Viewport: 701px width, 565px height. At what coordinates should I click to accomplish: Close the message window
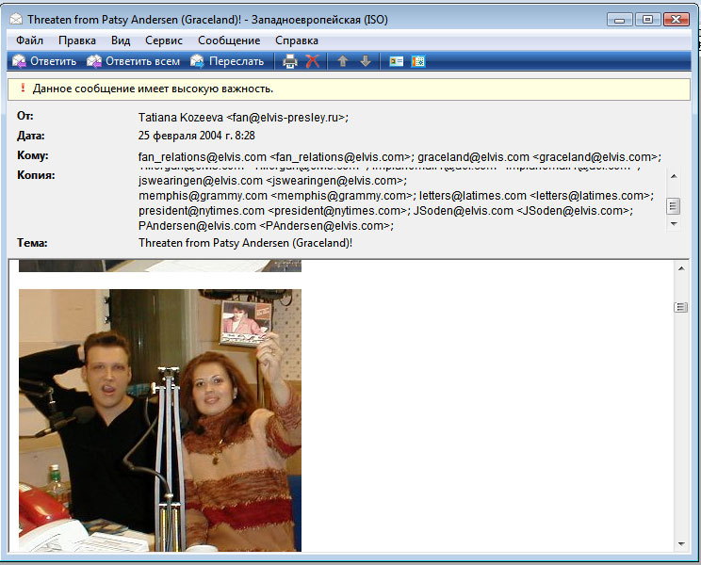676,20
